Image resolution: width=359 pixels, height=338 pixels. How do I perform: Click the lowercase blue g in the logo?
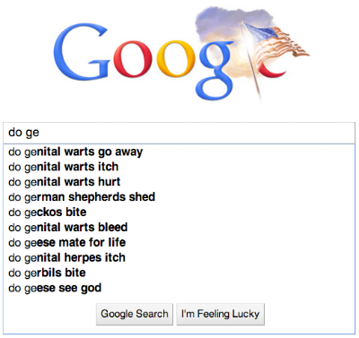tap(216, 71)
